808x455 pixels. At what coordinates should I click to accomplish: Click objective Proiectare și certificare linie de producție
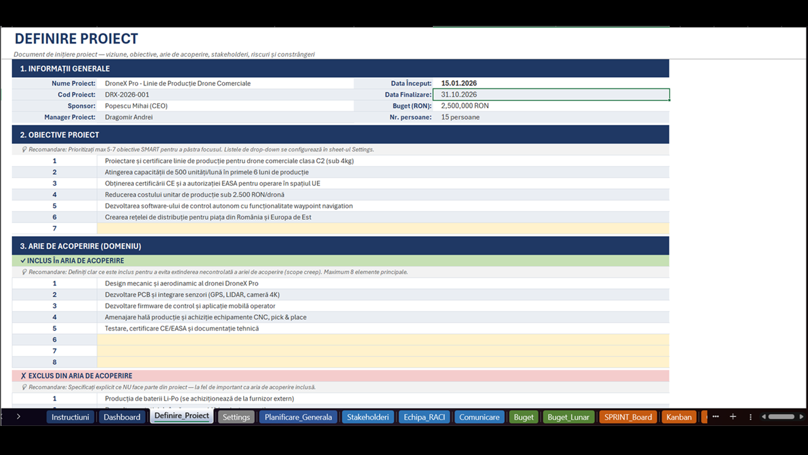point(383,161)
